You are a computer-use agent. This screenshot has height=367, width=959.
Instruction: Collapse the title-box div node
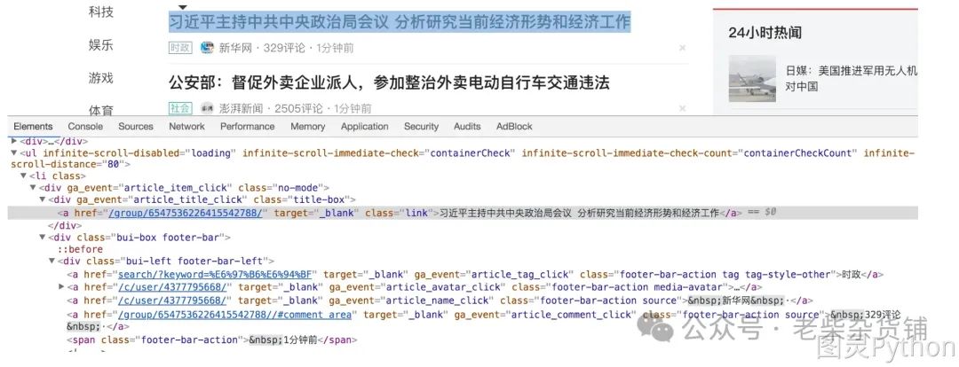pyautogui.click(x=43, y=199)
